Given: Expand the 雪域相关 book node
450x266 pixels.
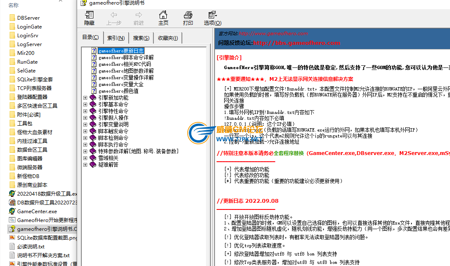Looking at the screenshot, I should point(85,158).
